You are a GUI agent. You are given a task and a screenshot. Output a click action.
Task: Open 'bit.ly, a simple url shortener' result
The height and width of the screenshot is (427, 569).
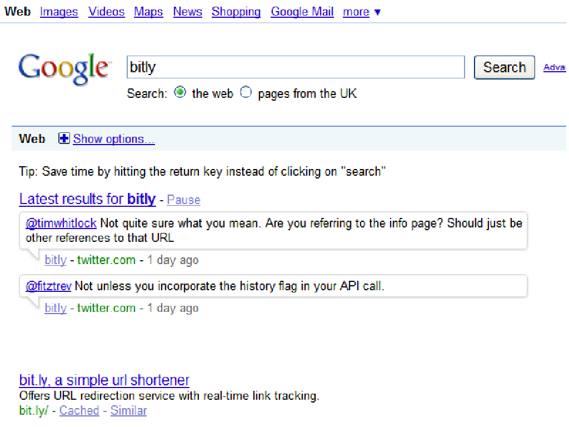tap(104, 380)
